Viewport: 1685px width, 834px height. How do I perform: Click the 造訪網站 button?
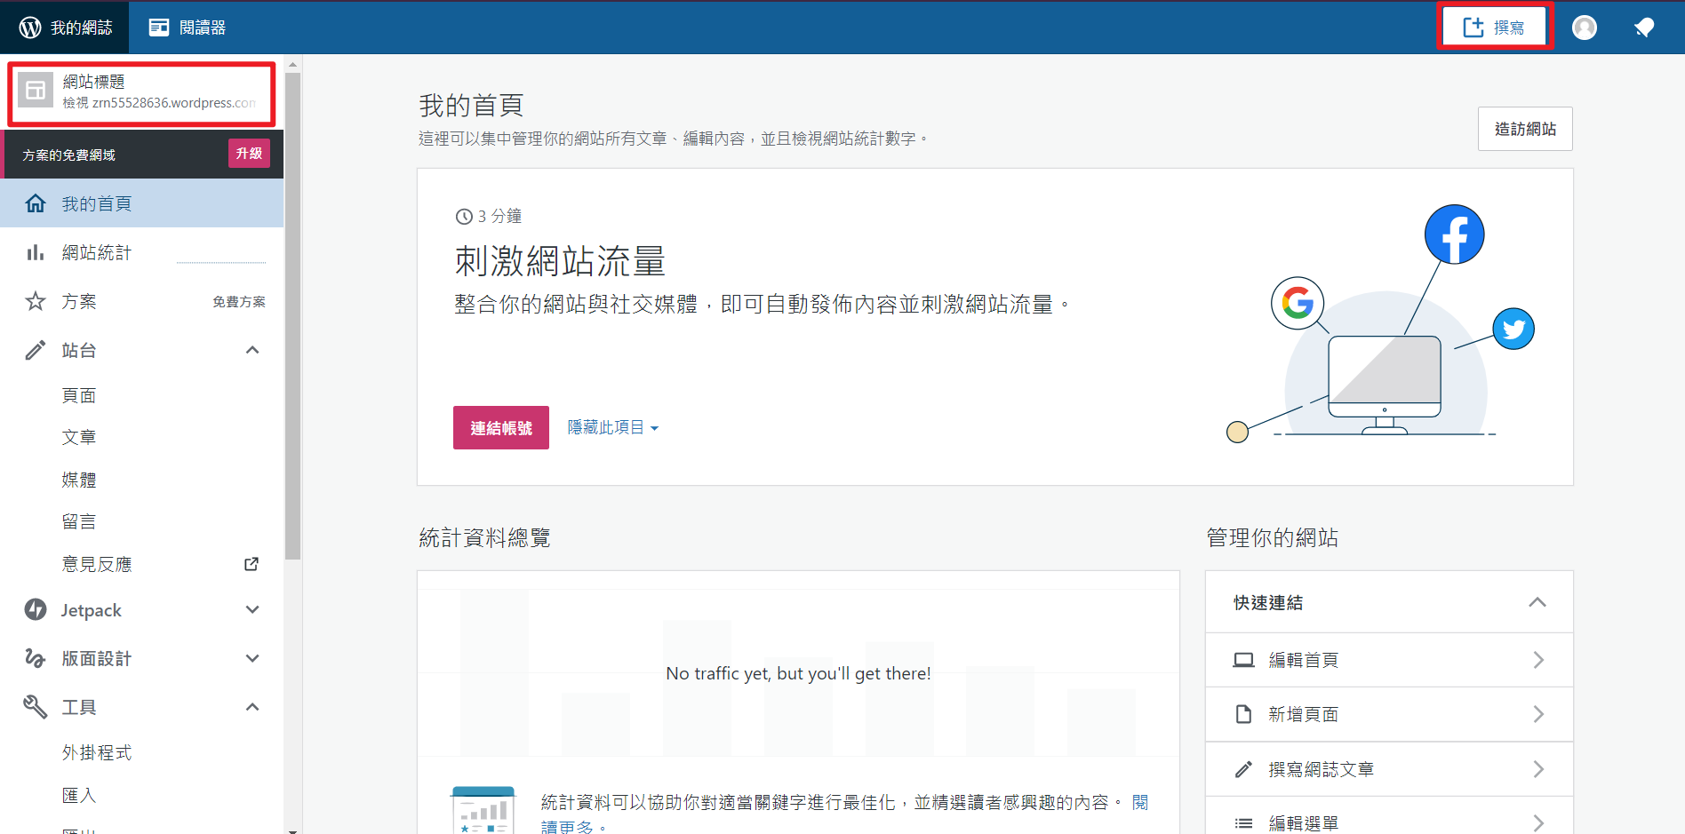pyautogui.click(x=1524, y=130)
